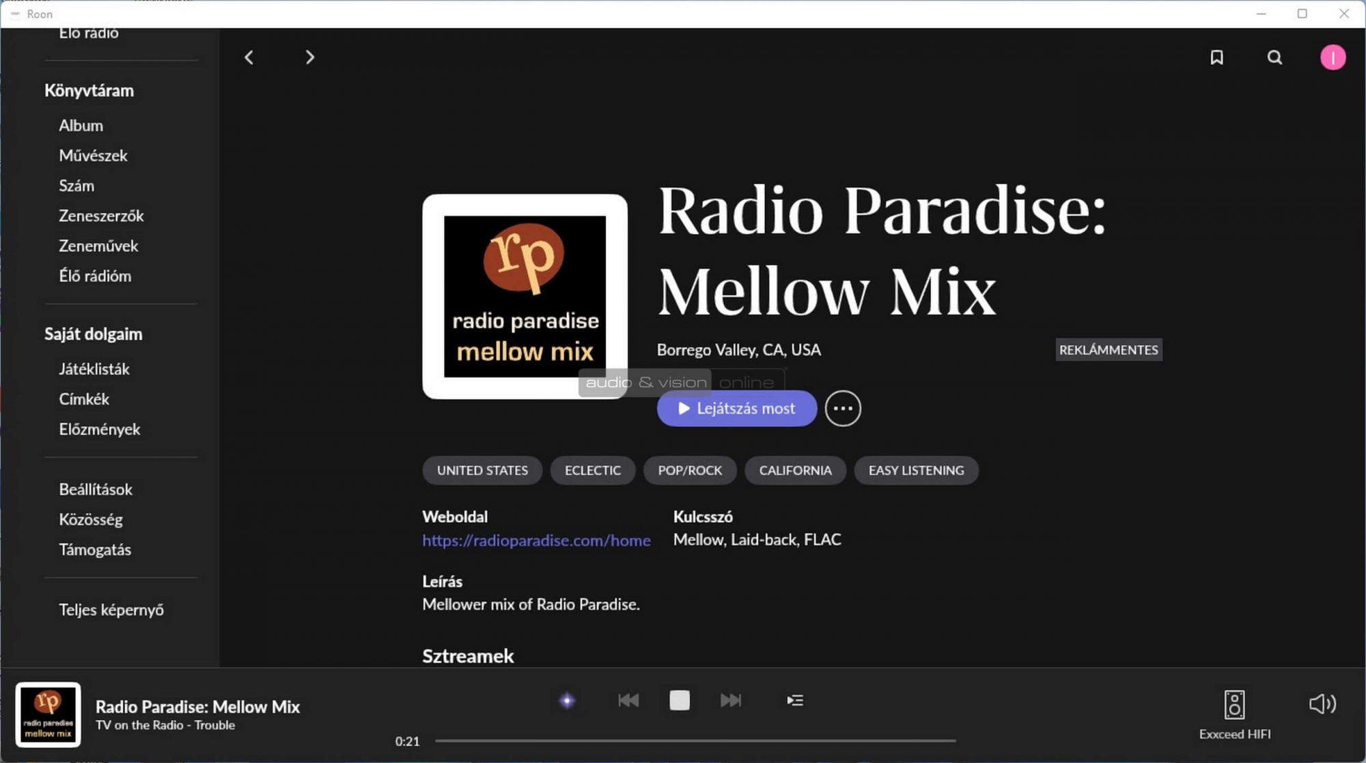Click the REKLÁMMENTES badge
Screen dimensions: 1366x763
point(1109,349)
